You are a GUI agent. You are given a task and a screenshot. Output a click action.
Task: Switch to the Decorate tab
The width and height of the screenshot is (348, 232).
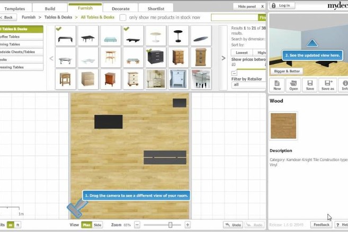pyautogui.click(x=121, y=8)
